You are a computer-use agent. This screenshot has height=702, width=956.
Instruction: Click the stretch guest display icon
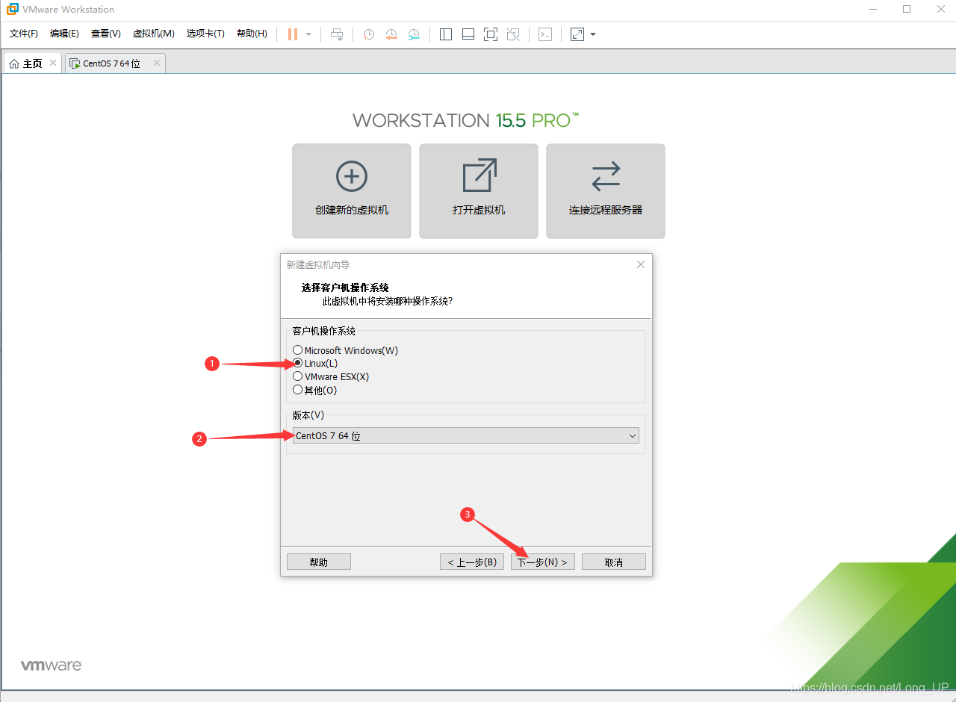coord(577,34)
